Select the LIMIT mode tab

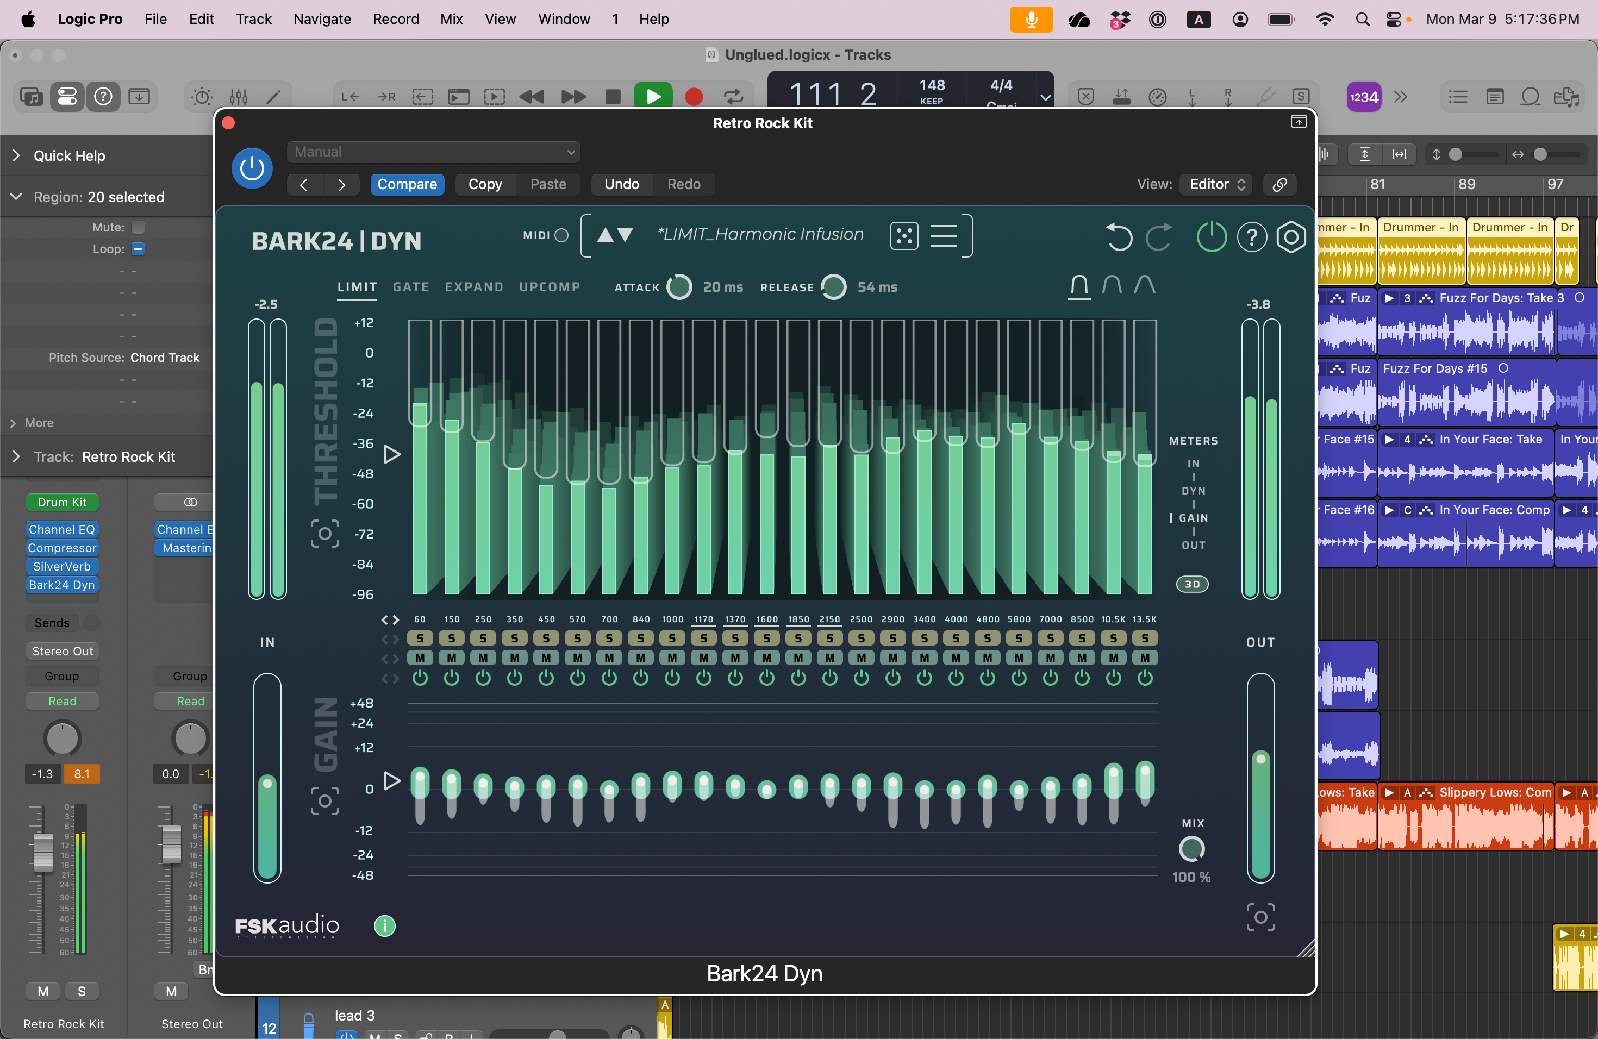[357, 287]
